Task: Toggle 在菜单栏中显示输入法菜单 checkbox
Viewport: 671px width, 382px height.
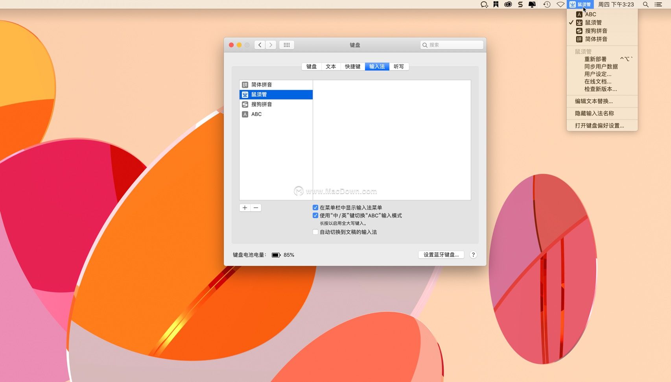Action: [315, 208]
